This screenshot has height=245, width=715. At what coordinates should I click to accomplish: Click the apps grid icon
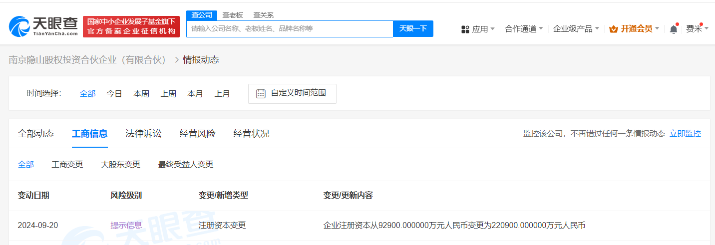465,29
